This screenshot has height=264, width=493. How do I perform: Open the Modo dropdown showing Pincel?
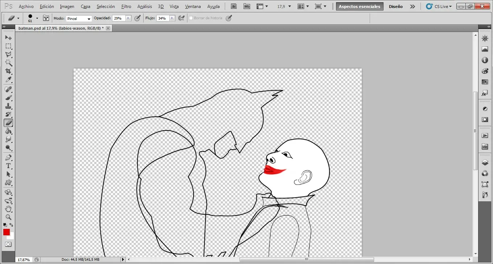[79, 18]
